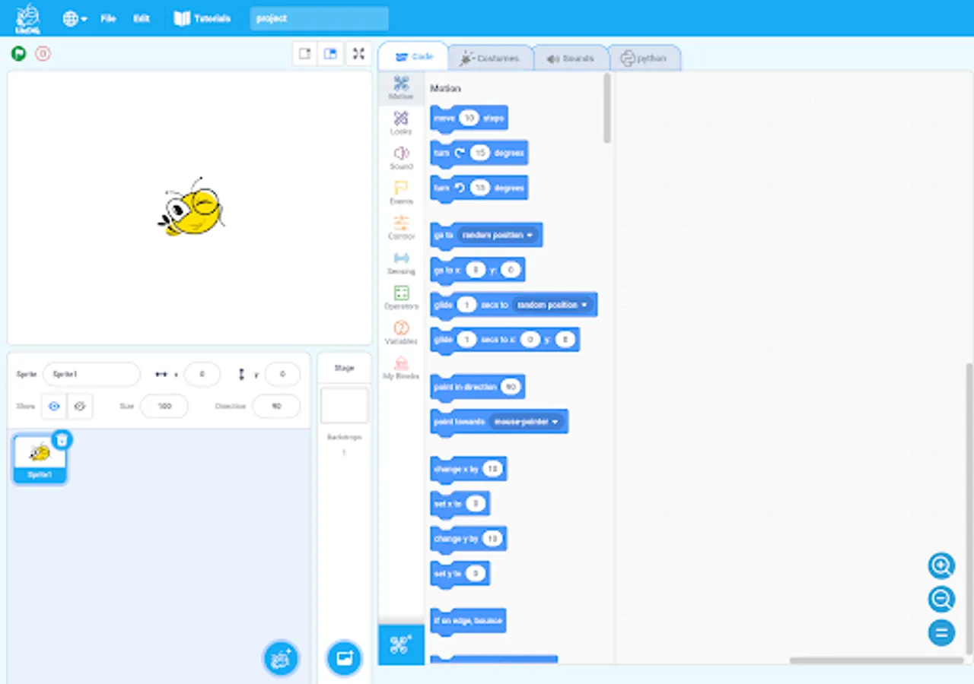Viewport: 974px width, 684px height.
Task: Switch to the Costumes tab
Action: 490,58
